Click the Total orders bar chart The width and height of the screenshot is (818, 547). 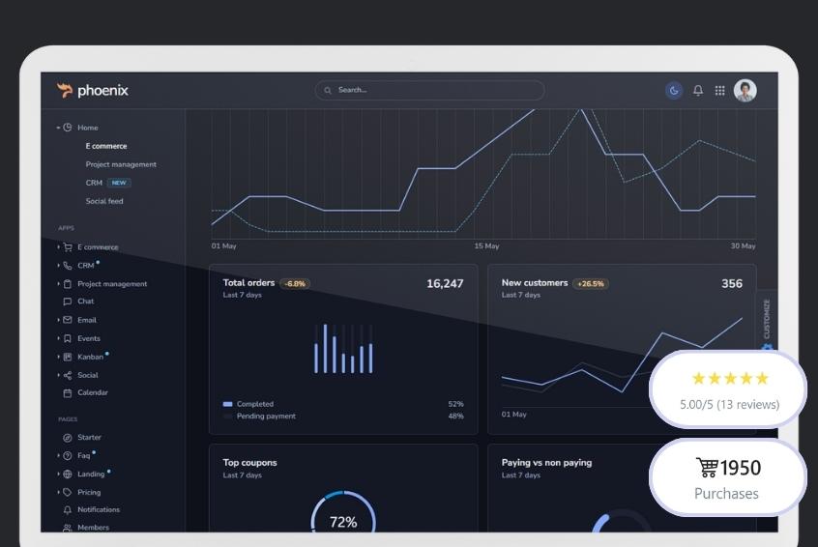(x=343, y=348)
